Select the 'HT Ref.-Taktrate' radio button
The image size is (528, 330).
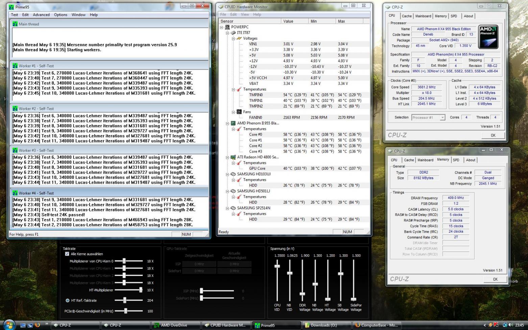(68, 301)
